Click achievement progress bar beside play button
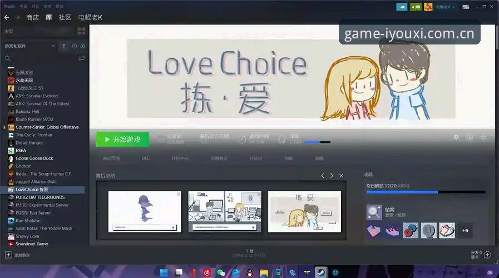 click(x=318, y=142)
